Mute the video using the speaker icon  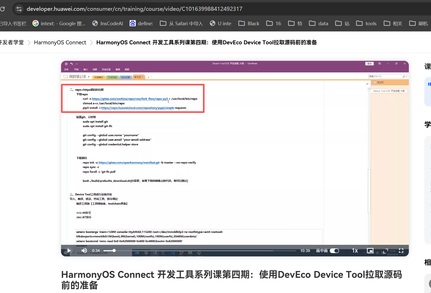(84, 251)
